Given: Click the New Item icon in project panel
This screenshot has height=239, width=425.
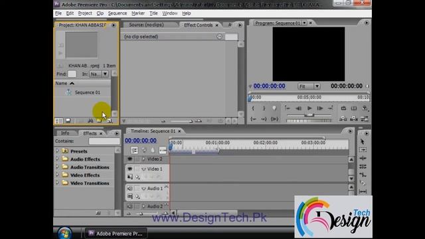Looking at the screenshot, I should [109, 121].
